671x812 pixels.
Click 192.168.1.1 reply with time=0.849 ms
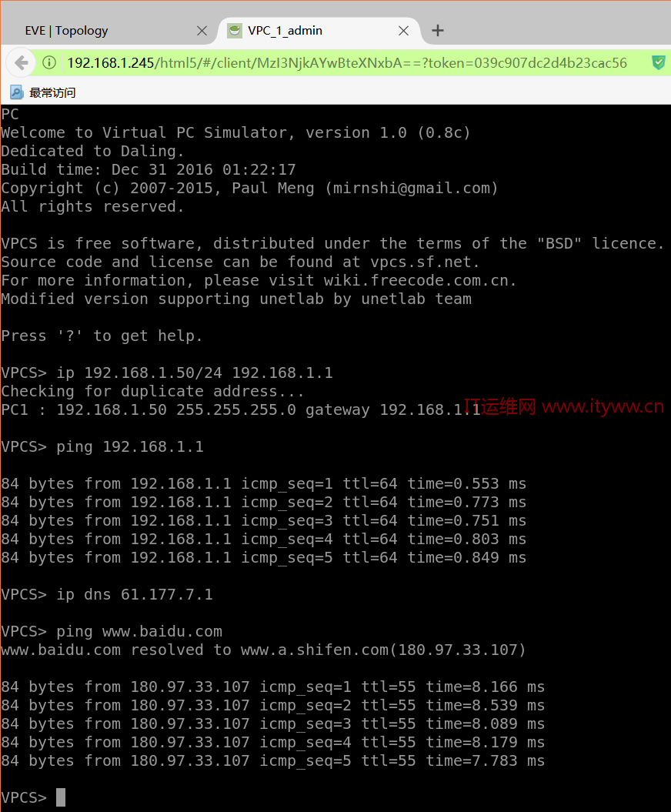(x=263, y=558)
